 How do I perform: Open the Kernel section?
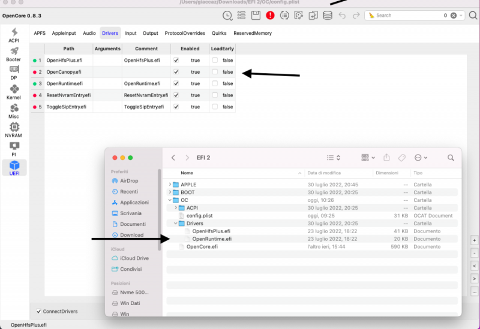tap(14, 92)
